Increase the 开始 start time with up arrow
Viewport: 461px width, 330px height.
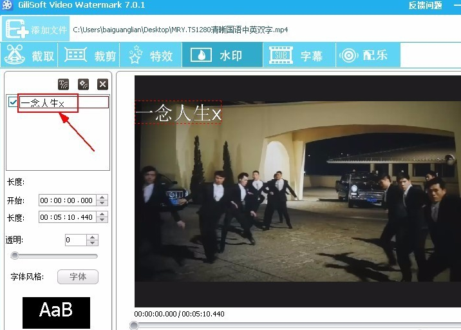[x=102, y=197]
